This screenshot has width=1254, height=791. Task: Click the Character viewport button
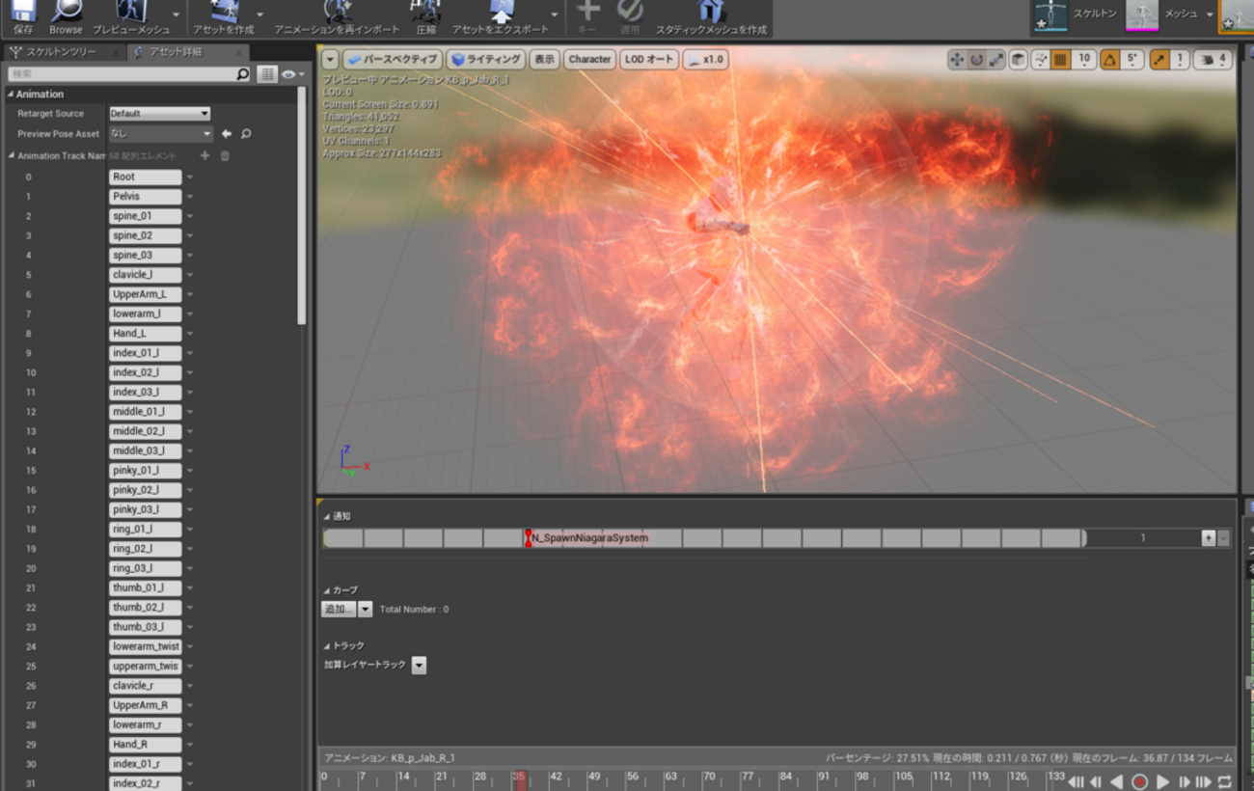pos(589,60)
